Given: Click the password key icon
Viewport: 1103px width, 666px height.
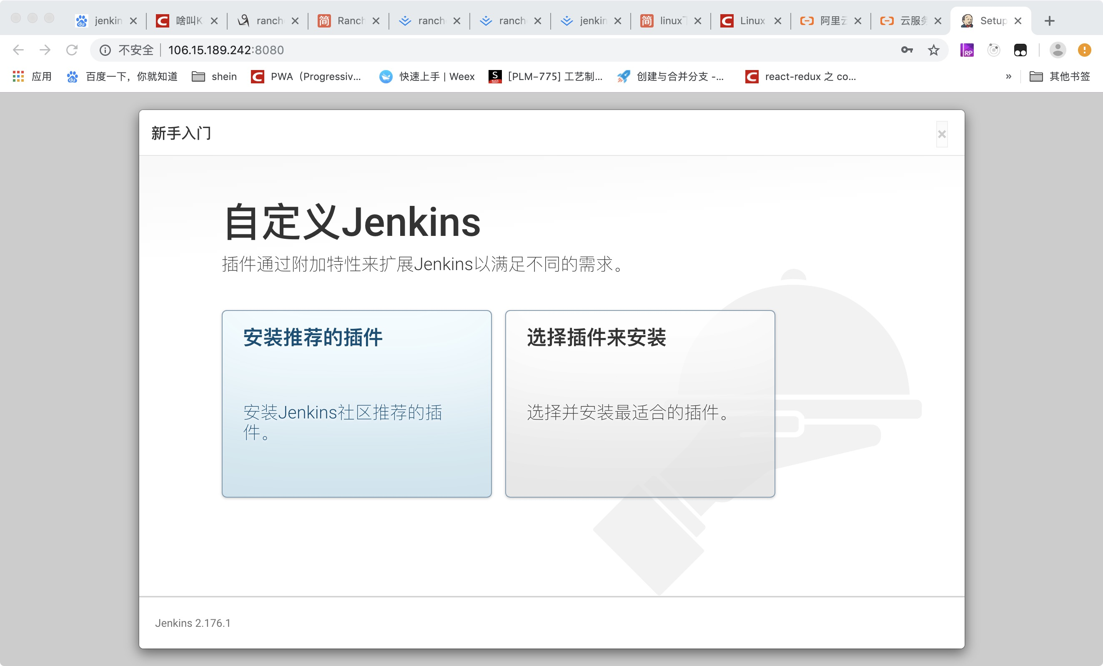Looking at the screenshot, I should (x=907, y=50).
